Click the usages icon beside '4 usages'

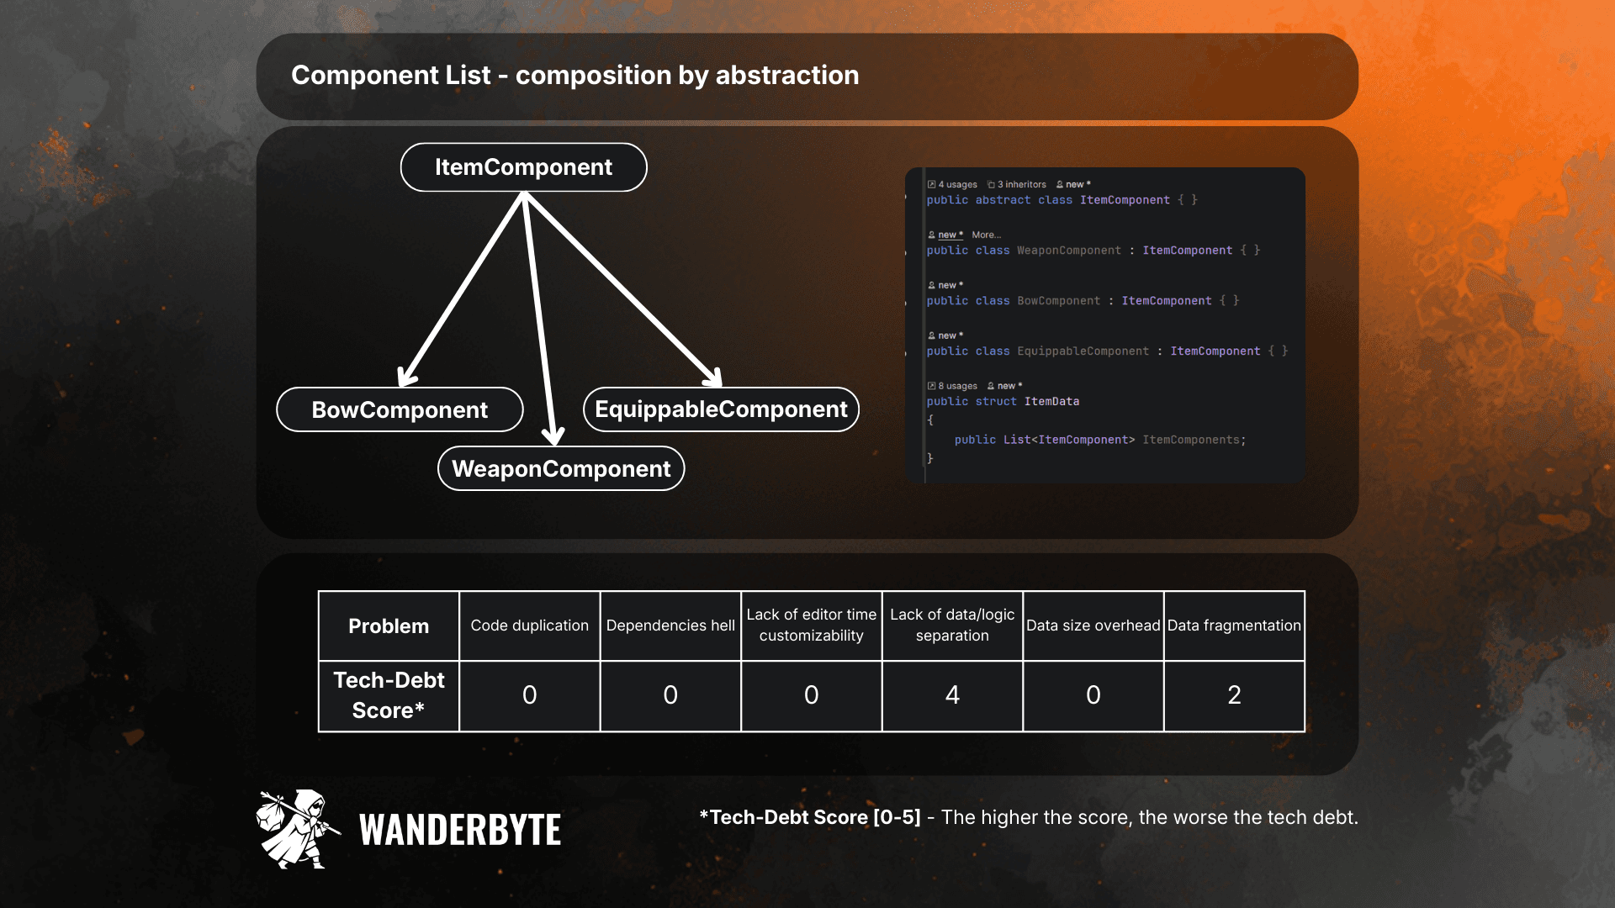point(931,184)
